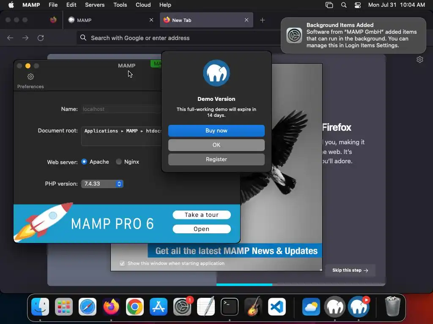Image resolution: width=433 pixels, height=324 pixels.
Task: Click OK in the Demo Version dialog
Action: tap(216, 145)
